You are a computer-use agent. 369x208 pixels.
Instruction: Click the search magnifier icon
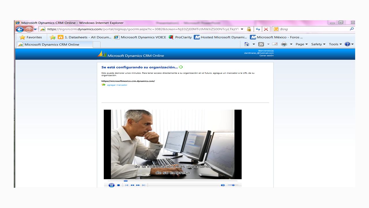tap(352, 29)
